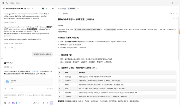Viewport: 180px width, 105px height.
Task: Open the first top-bar menu item
Action: click(12, 3)
